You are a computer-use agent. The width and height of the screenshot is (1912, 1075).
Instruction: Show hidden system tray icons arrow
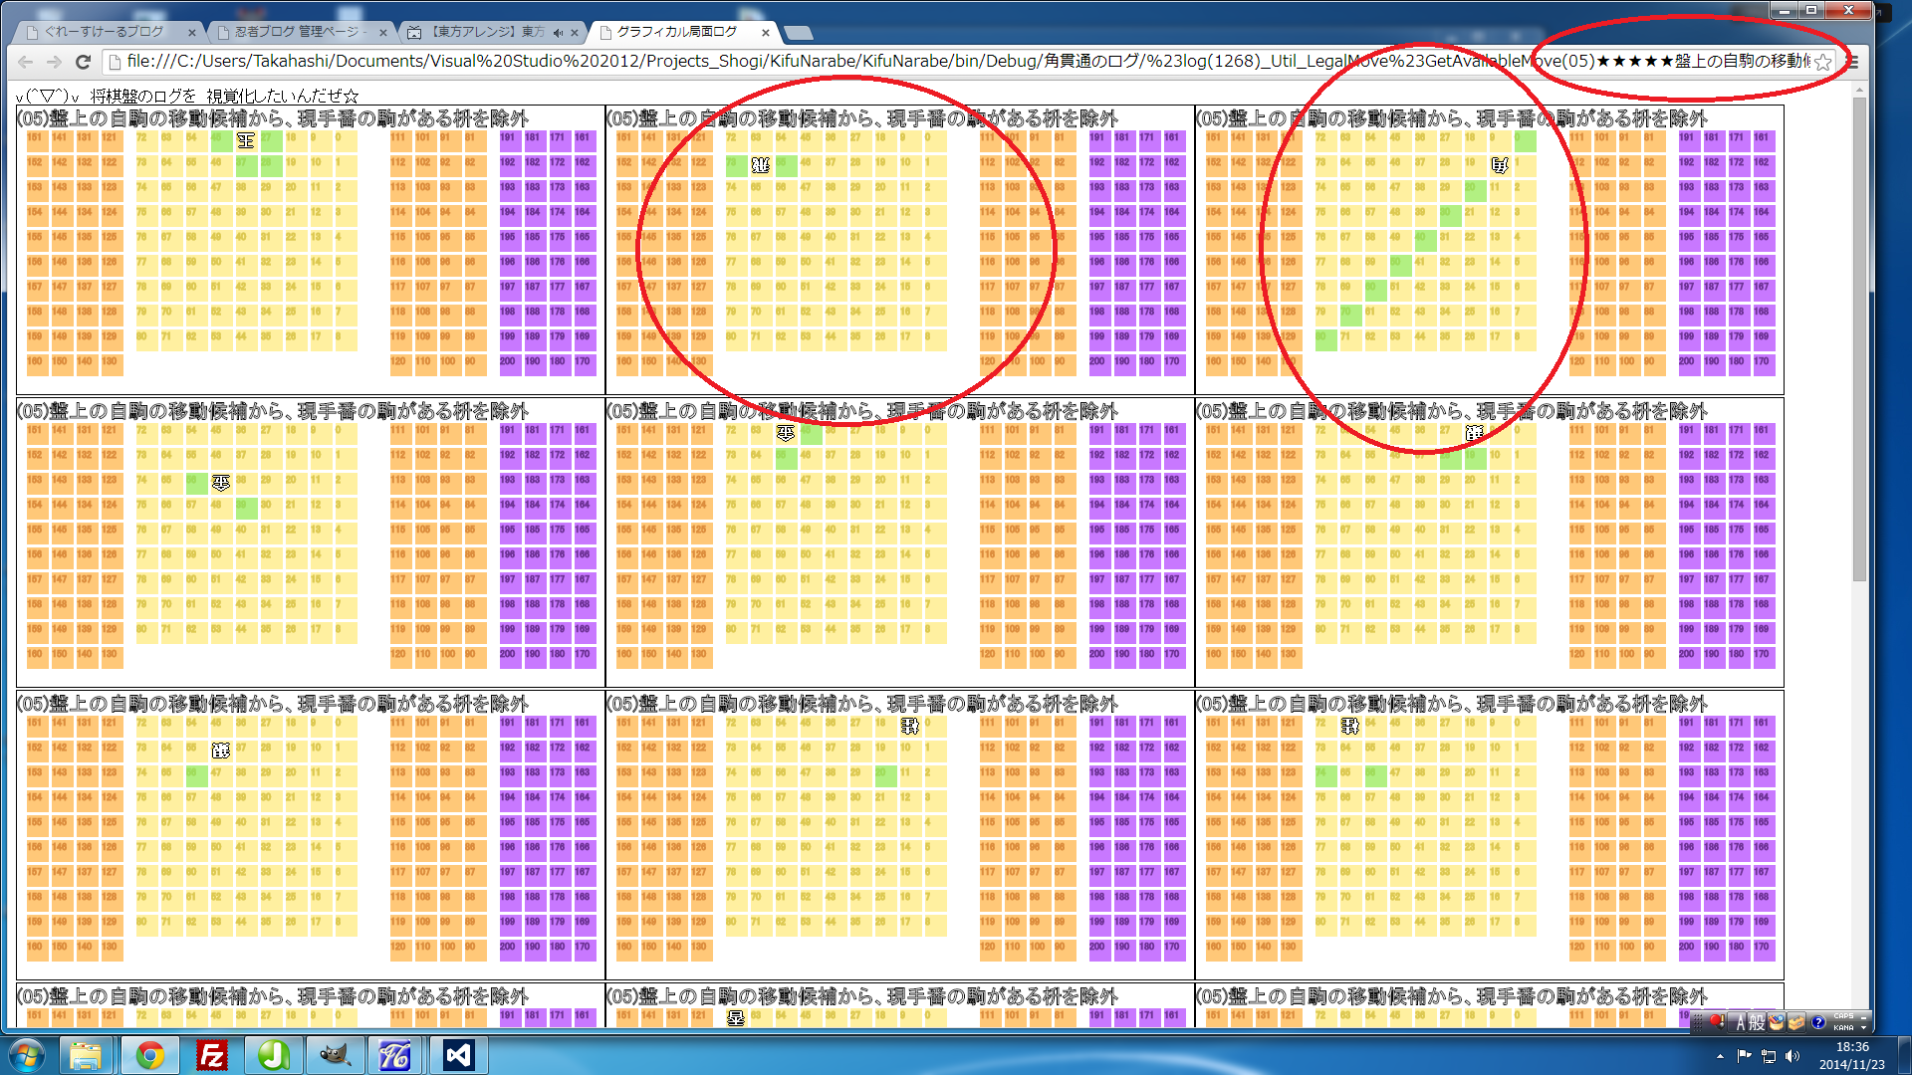tap(1720, 1056)
